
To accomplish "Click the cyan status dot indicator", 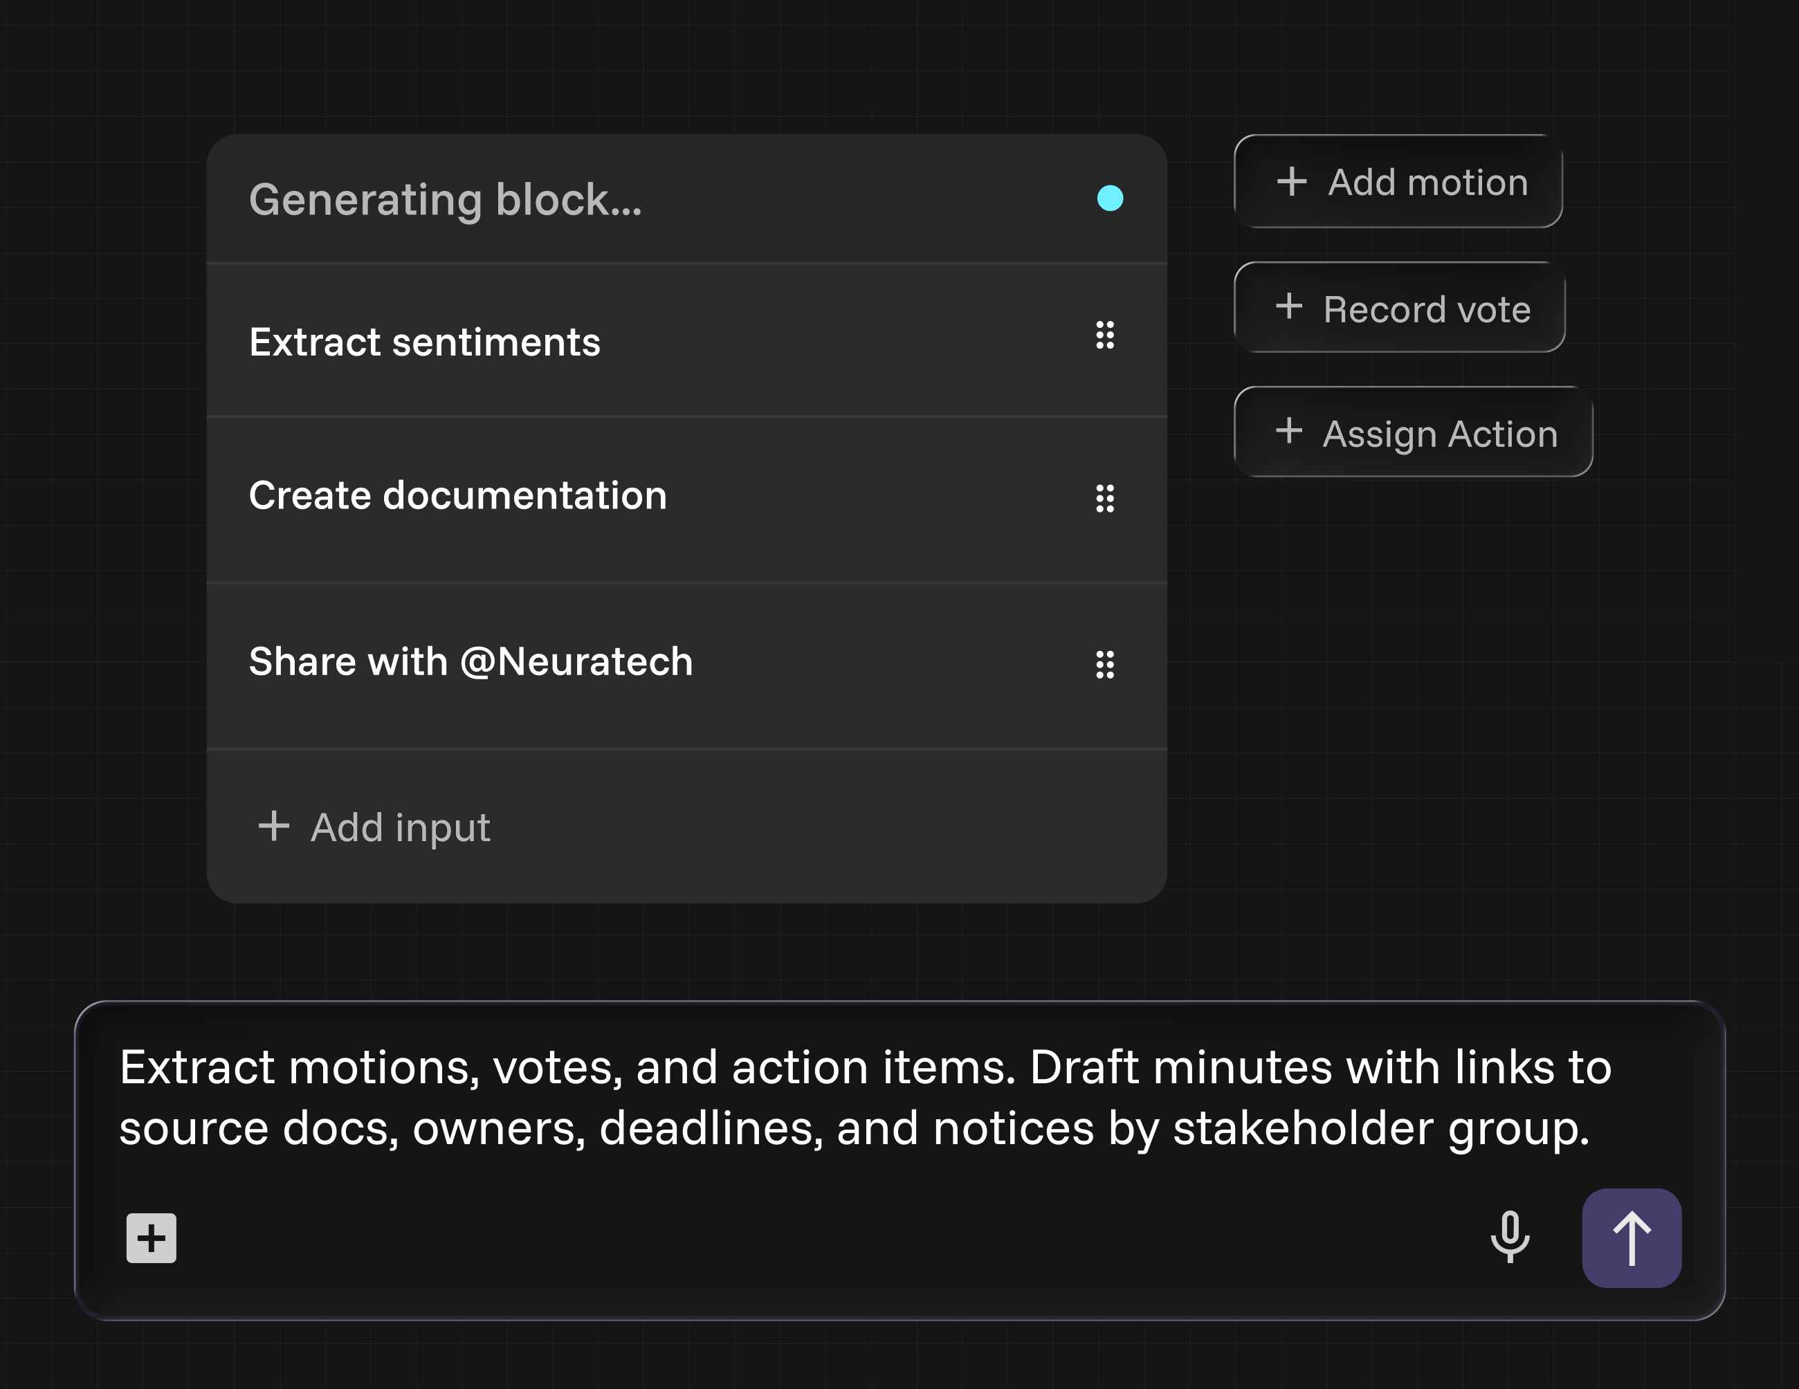I will pyautogui.click(x=1110, y=199).
